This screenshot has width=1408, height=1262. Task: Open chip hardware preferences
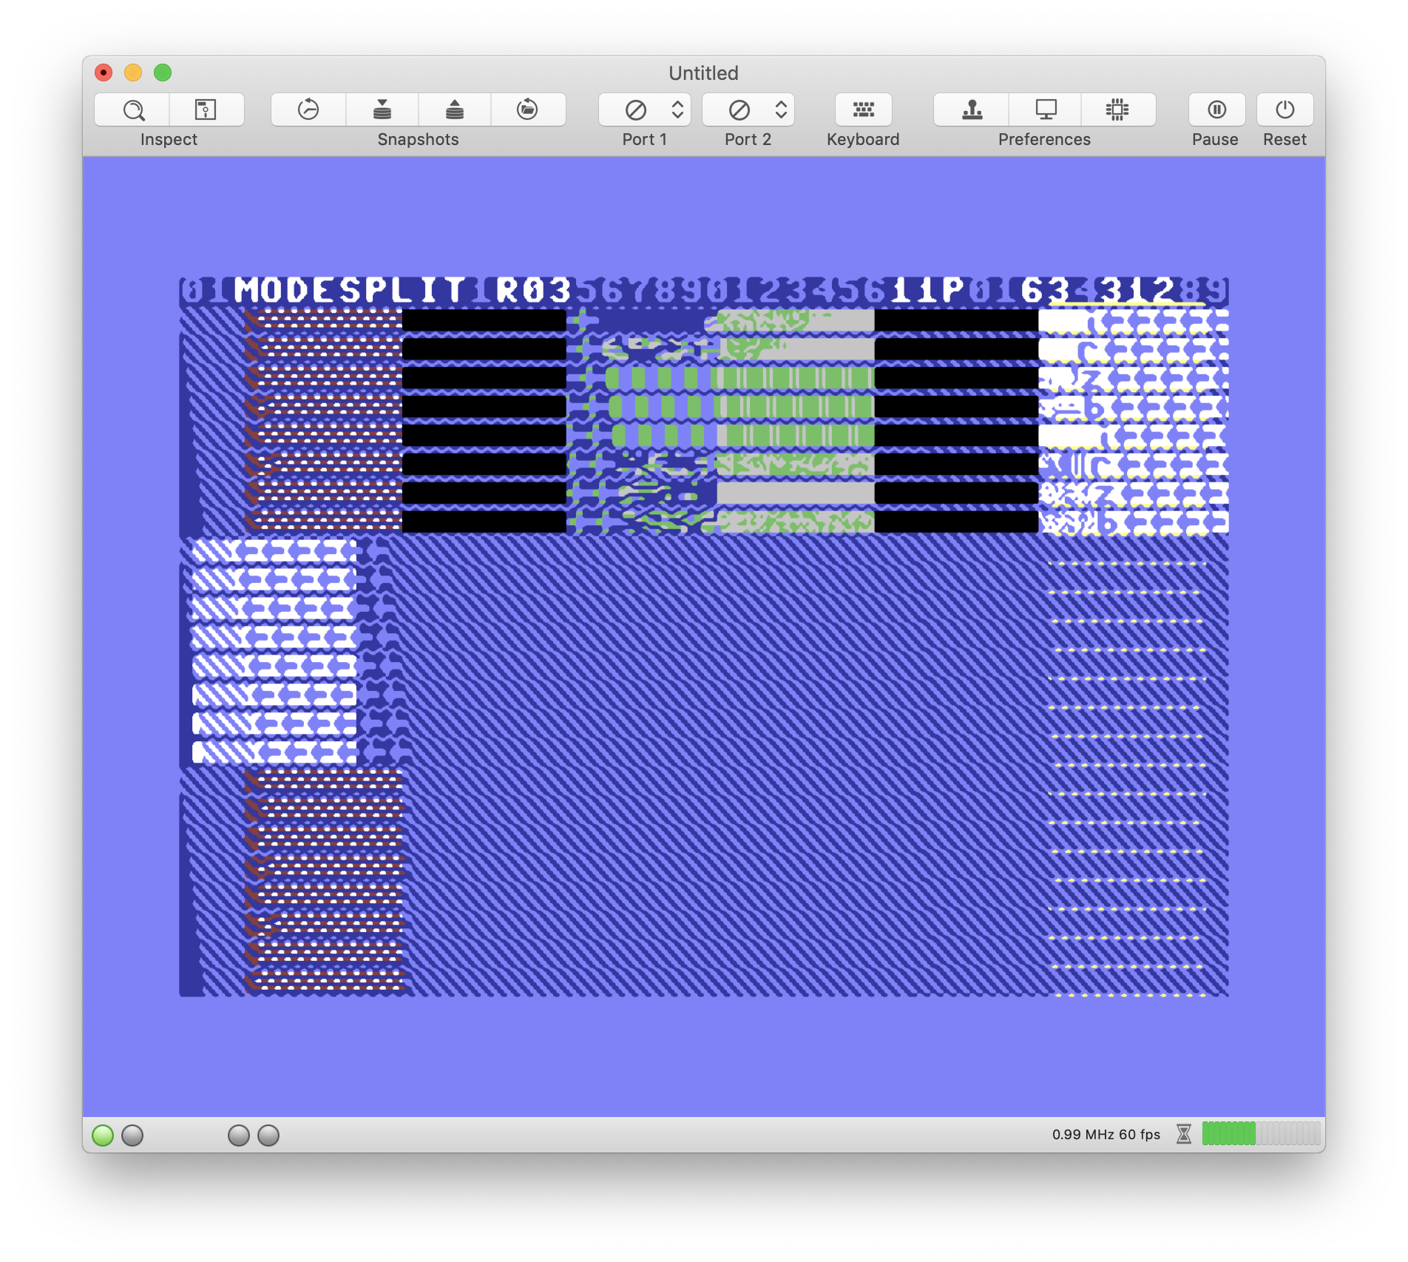(1117, 109)
